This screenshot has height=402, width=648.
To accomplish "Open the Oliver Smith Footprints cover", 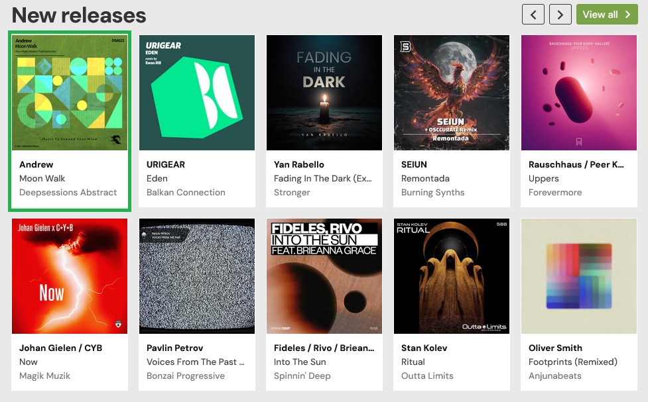I will coord(579,276).
